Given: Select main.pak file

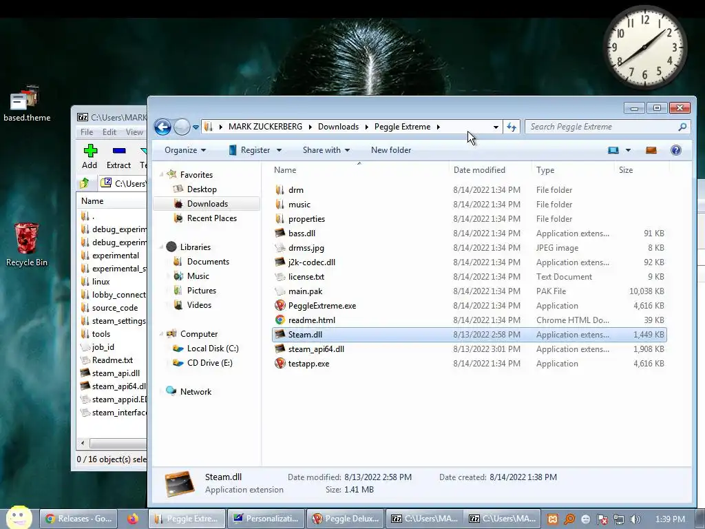Looking at the screenshot, I should (x=305, y=291).
